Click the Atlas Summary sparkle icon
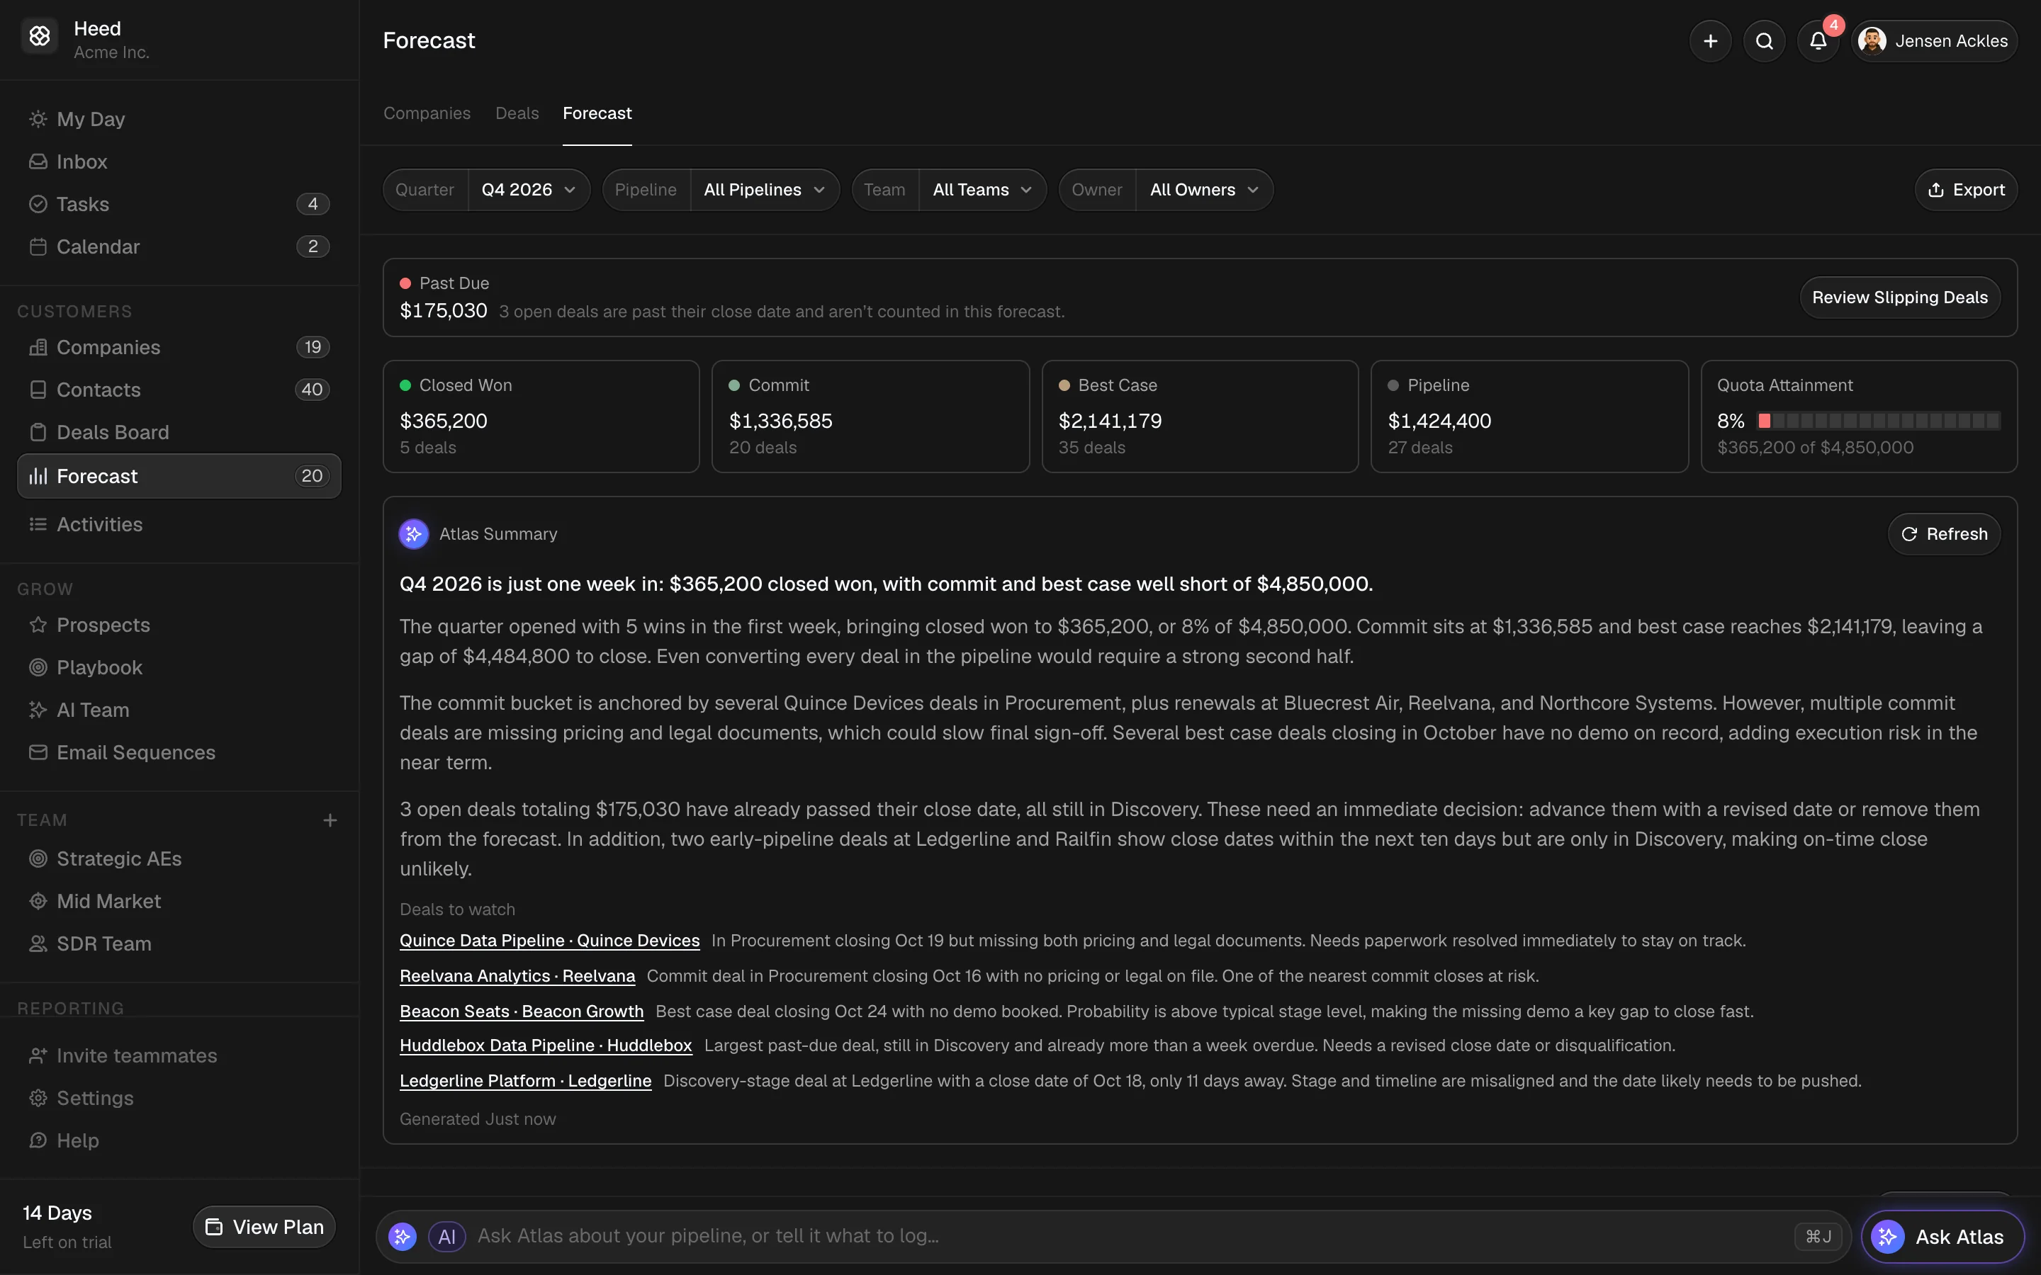 click(413, 534)
